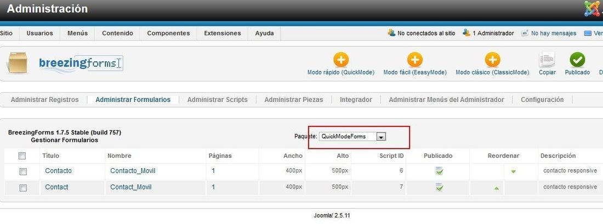Open the Contact_Movil name link
The image size is (603, 224).
point(131,187)
